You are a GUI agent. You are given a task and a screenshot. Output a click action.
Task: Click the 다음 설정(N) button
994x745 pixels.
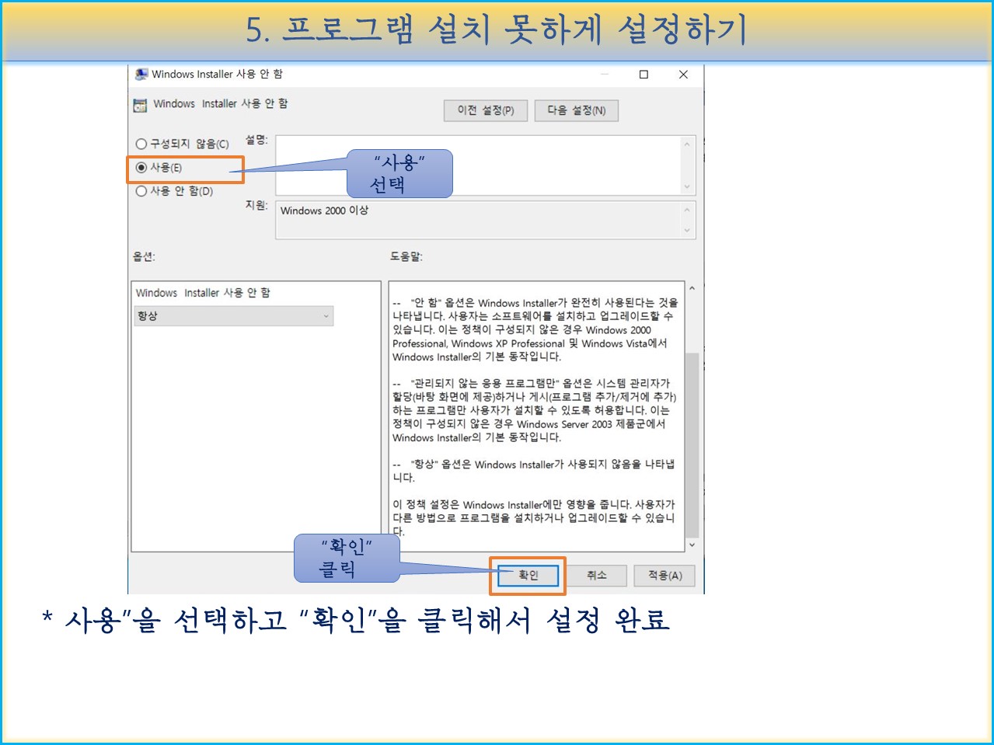click(x=576, y=110)
